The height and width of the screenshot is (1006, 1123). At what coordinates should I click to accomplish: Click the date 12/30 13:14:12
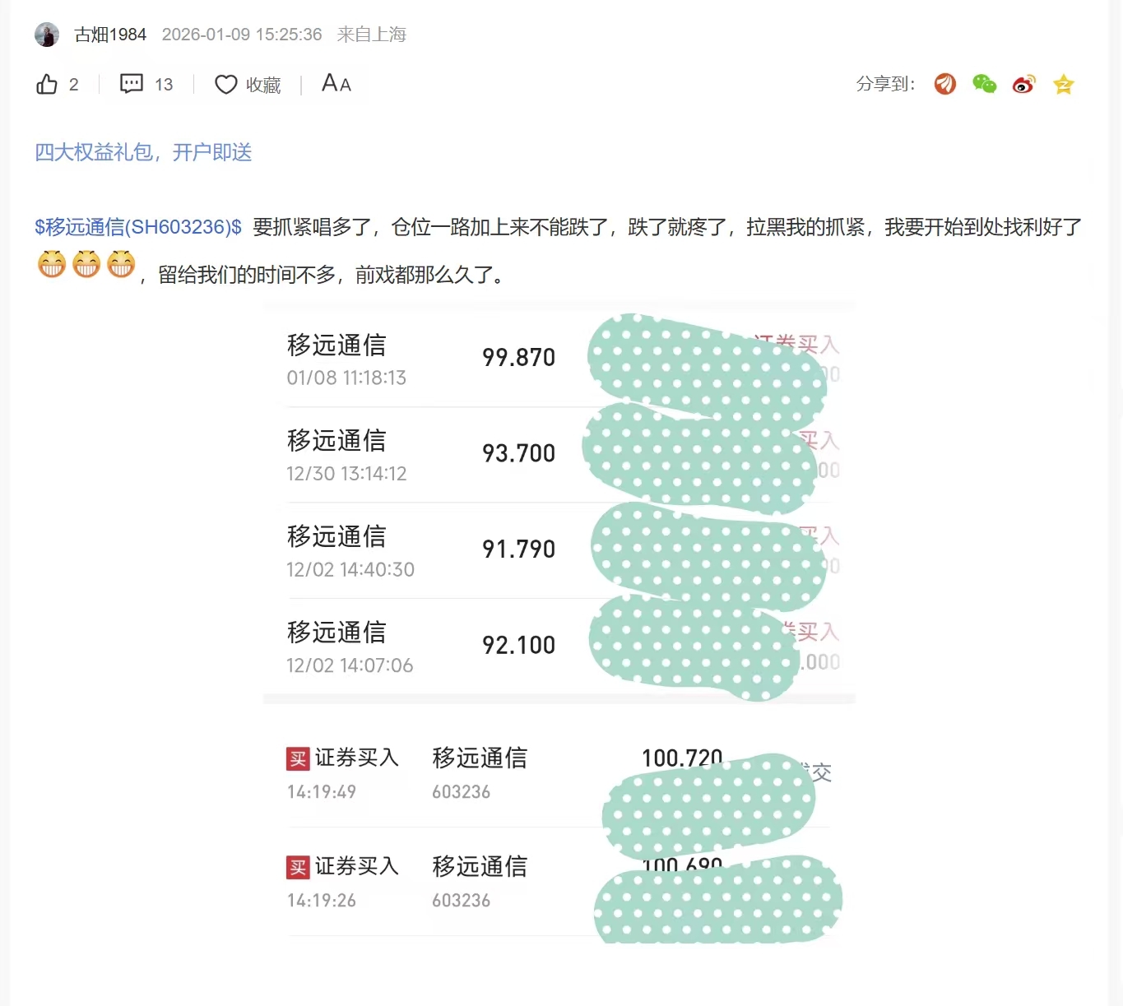click(x=346, y=474)
